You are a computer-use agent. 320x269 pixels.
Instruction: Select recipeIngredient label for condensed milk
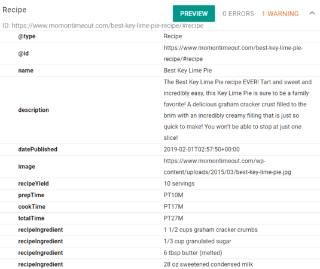click(x=41, y=264)
